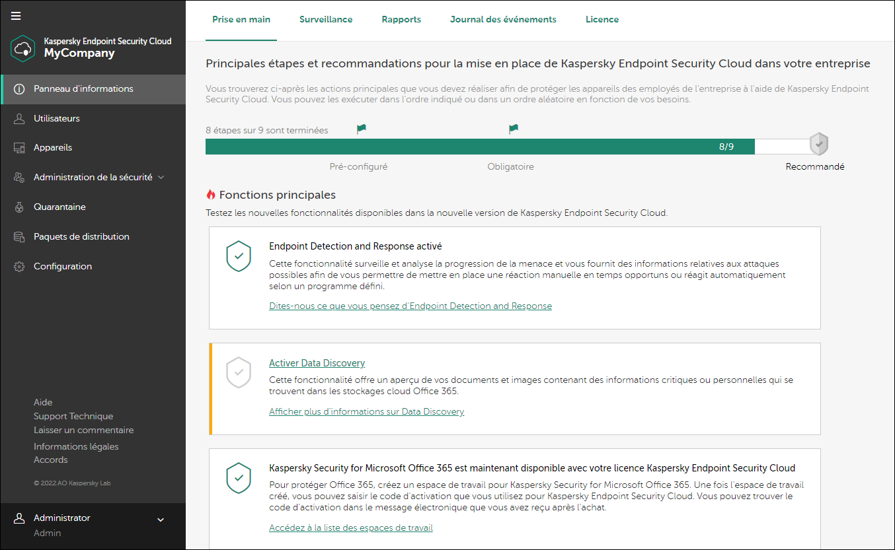Image resolution: width=895 pixels, height=550 pixels.
Task: Click Laisser un commentaire link
Action: [x=84, y=430]
